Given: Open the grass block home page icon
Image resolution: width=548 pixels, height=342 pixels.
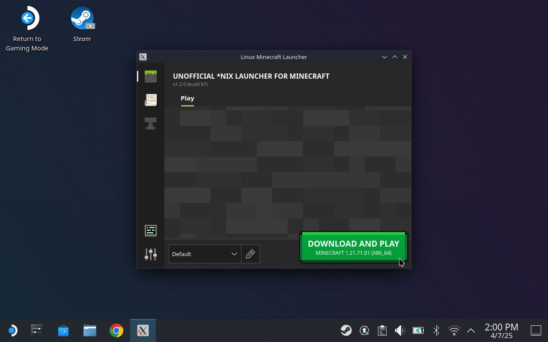Looking at the screenshot, I should (x=151, y=77).
